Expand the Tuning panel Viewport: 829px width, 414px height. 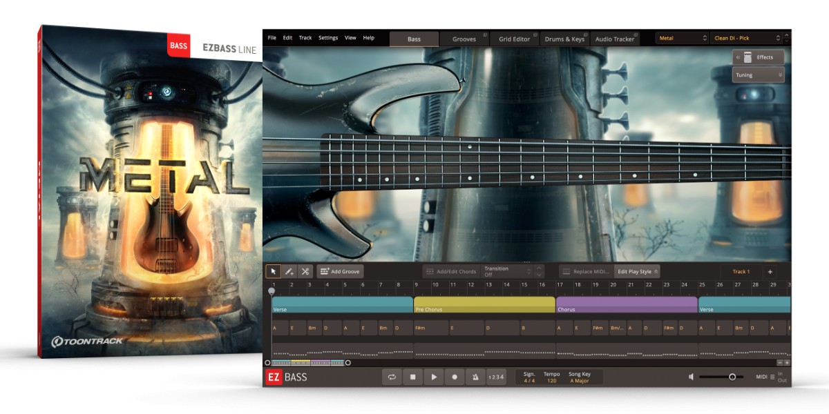(759, 75)
